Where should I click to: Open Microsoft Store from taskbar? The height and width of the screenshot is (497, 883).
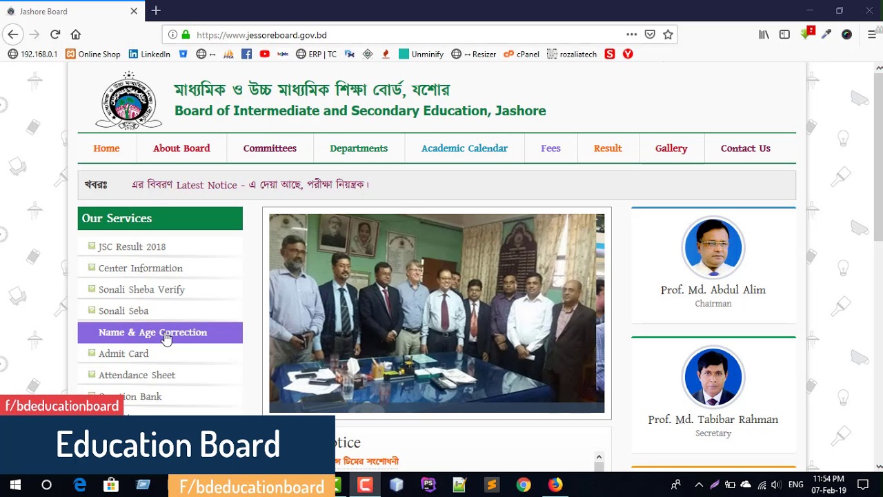click(111, 485)
